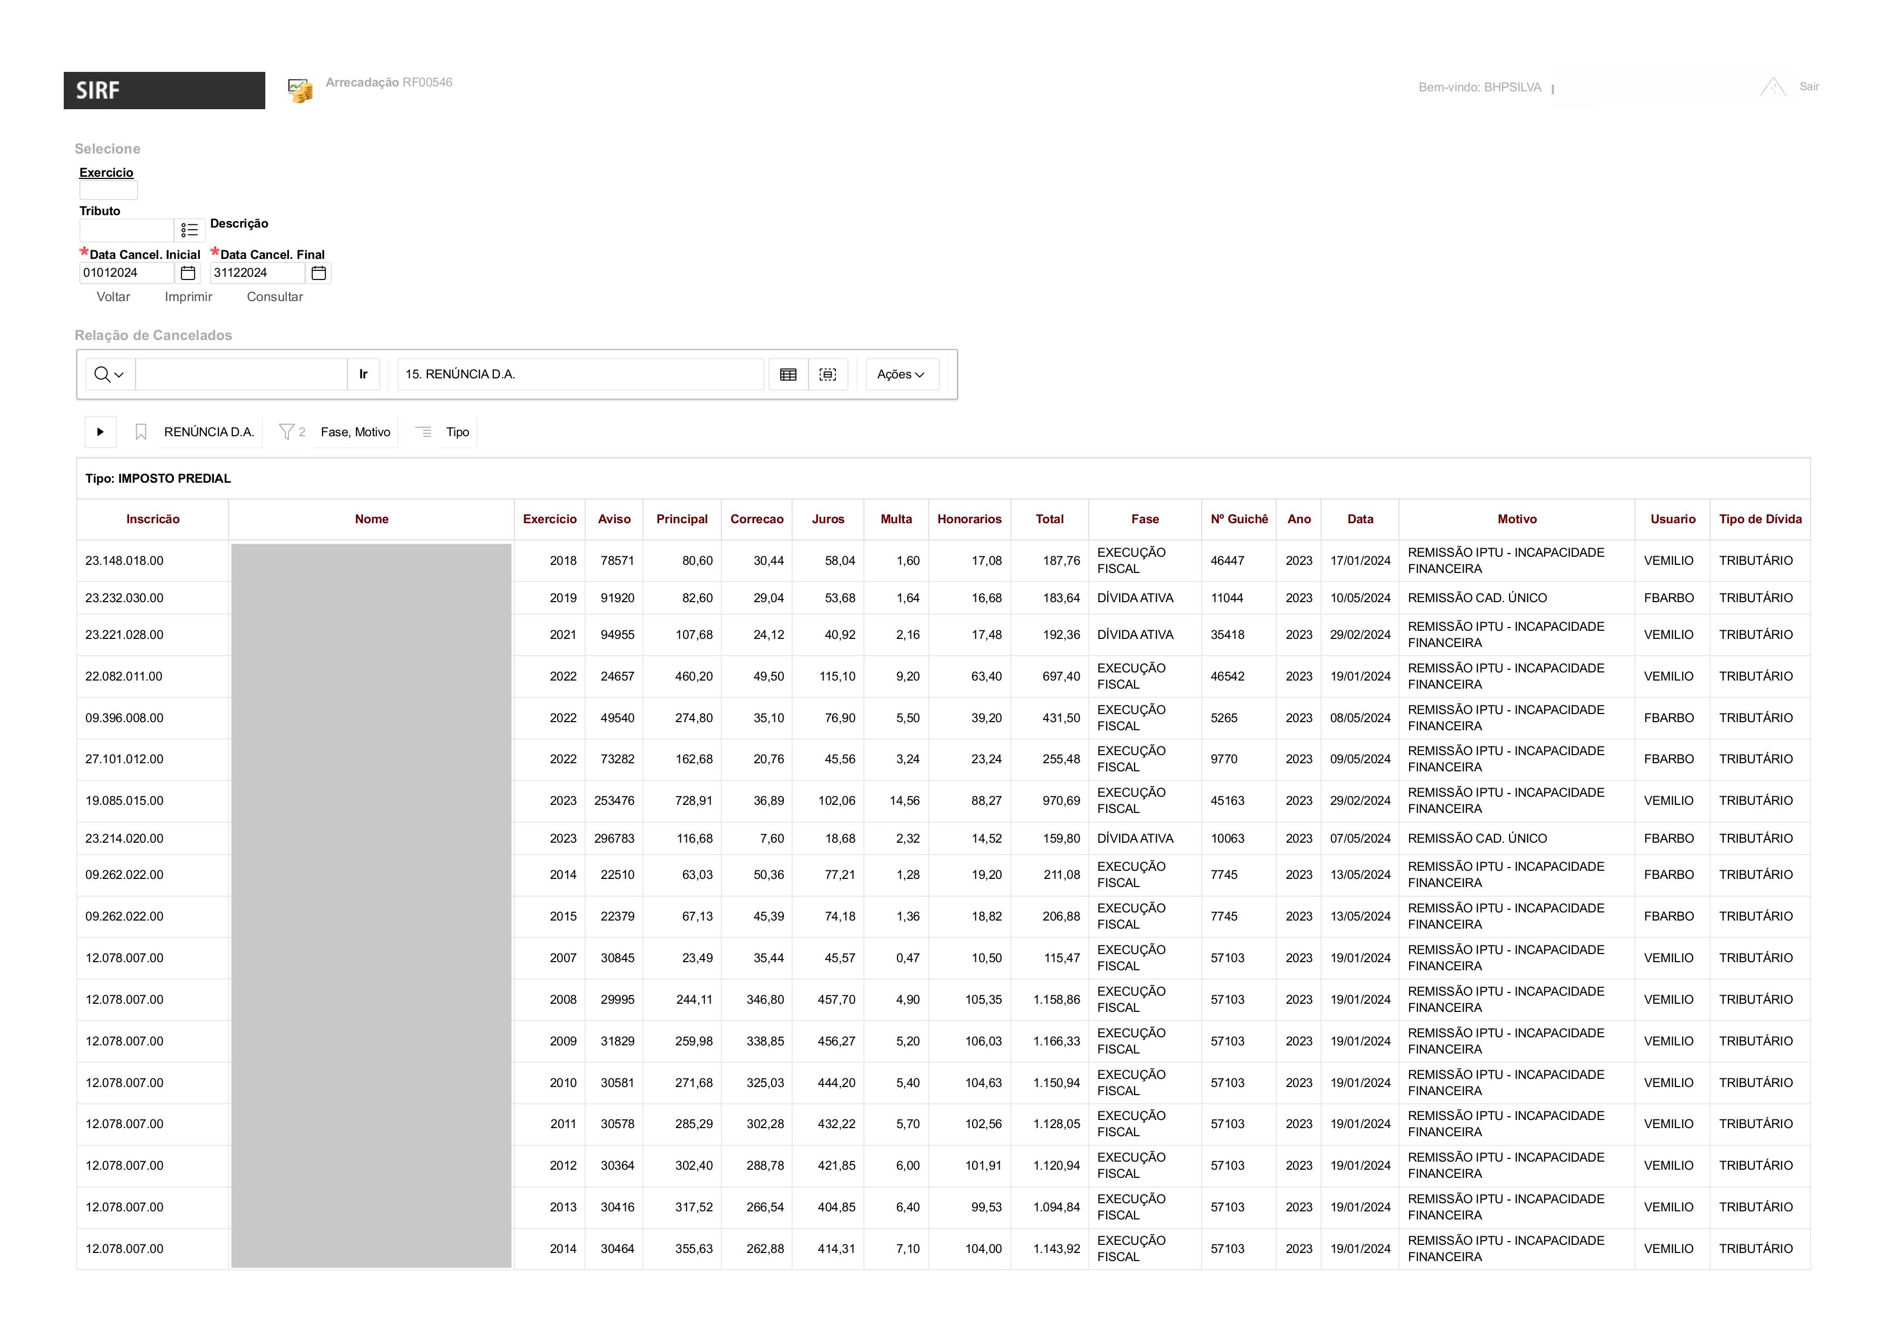1896x1340 pixels.
Task: Focus the Exercicio input field
Action: pos(108,191)
